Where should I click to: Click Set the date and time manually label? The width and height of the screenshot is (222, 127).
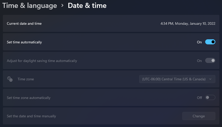[x=31, y=116]
